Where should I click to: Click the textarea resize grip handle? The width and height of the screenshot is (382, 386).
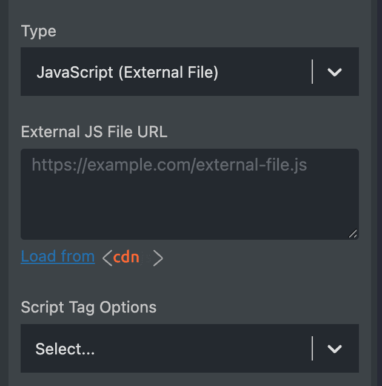tap(353, 234)
